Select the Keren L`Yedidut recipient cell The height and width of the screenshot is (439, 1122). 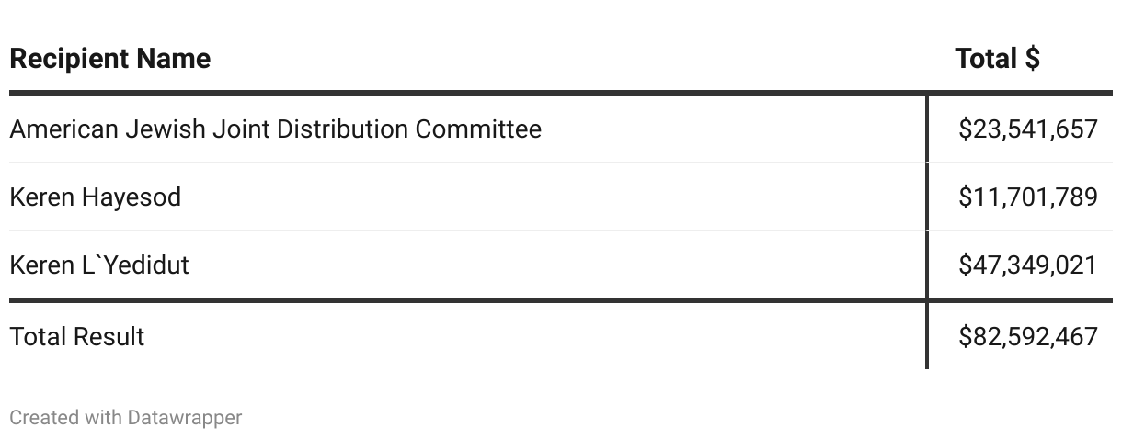[99, 265]
